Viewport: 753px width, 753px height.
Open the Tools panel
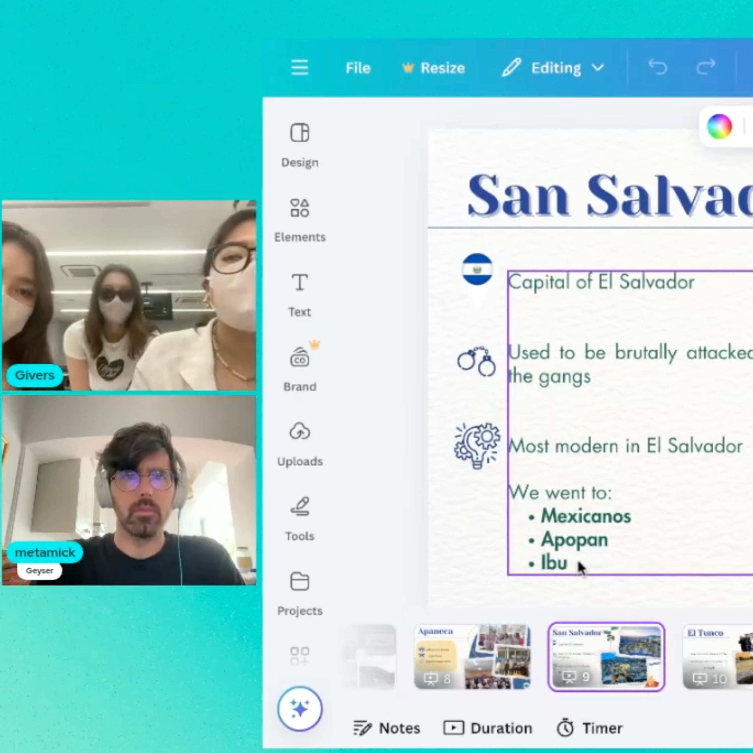pyautogui.click(x=299, y=518)
